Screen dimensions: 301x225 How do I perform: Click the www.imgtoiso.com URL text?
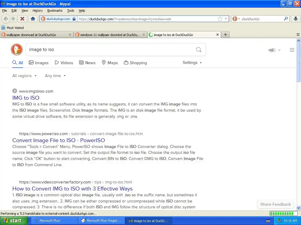36,91
